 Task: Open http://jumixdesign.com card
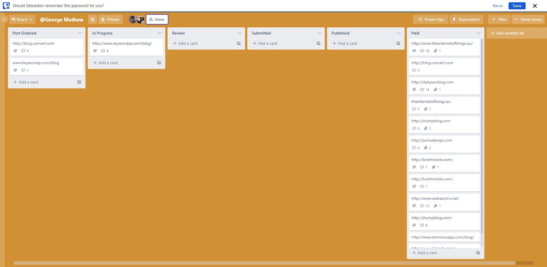pyautogui.click(x=444, y=144)
